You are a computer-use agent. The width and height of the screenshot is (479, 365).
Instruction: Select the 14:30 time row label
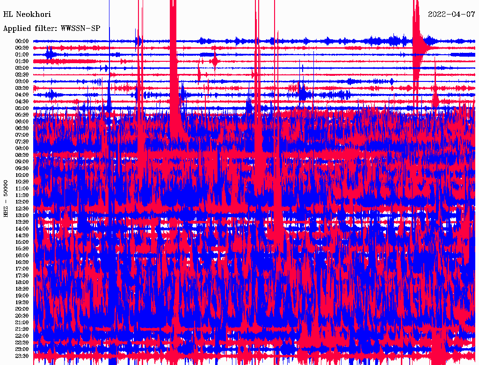22,235
